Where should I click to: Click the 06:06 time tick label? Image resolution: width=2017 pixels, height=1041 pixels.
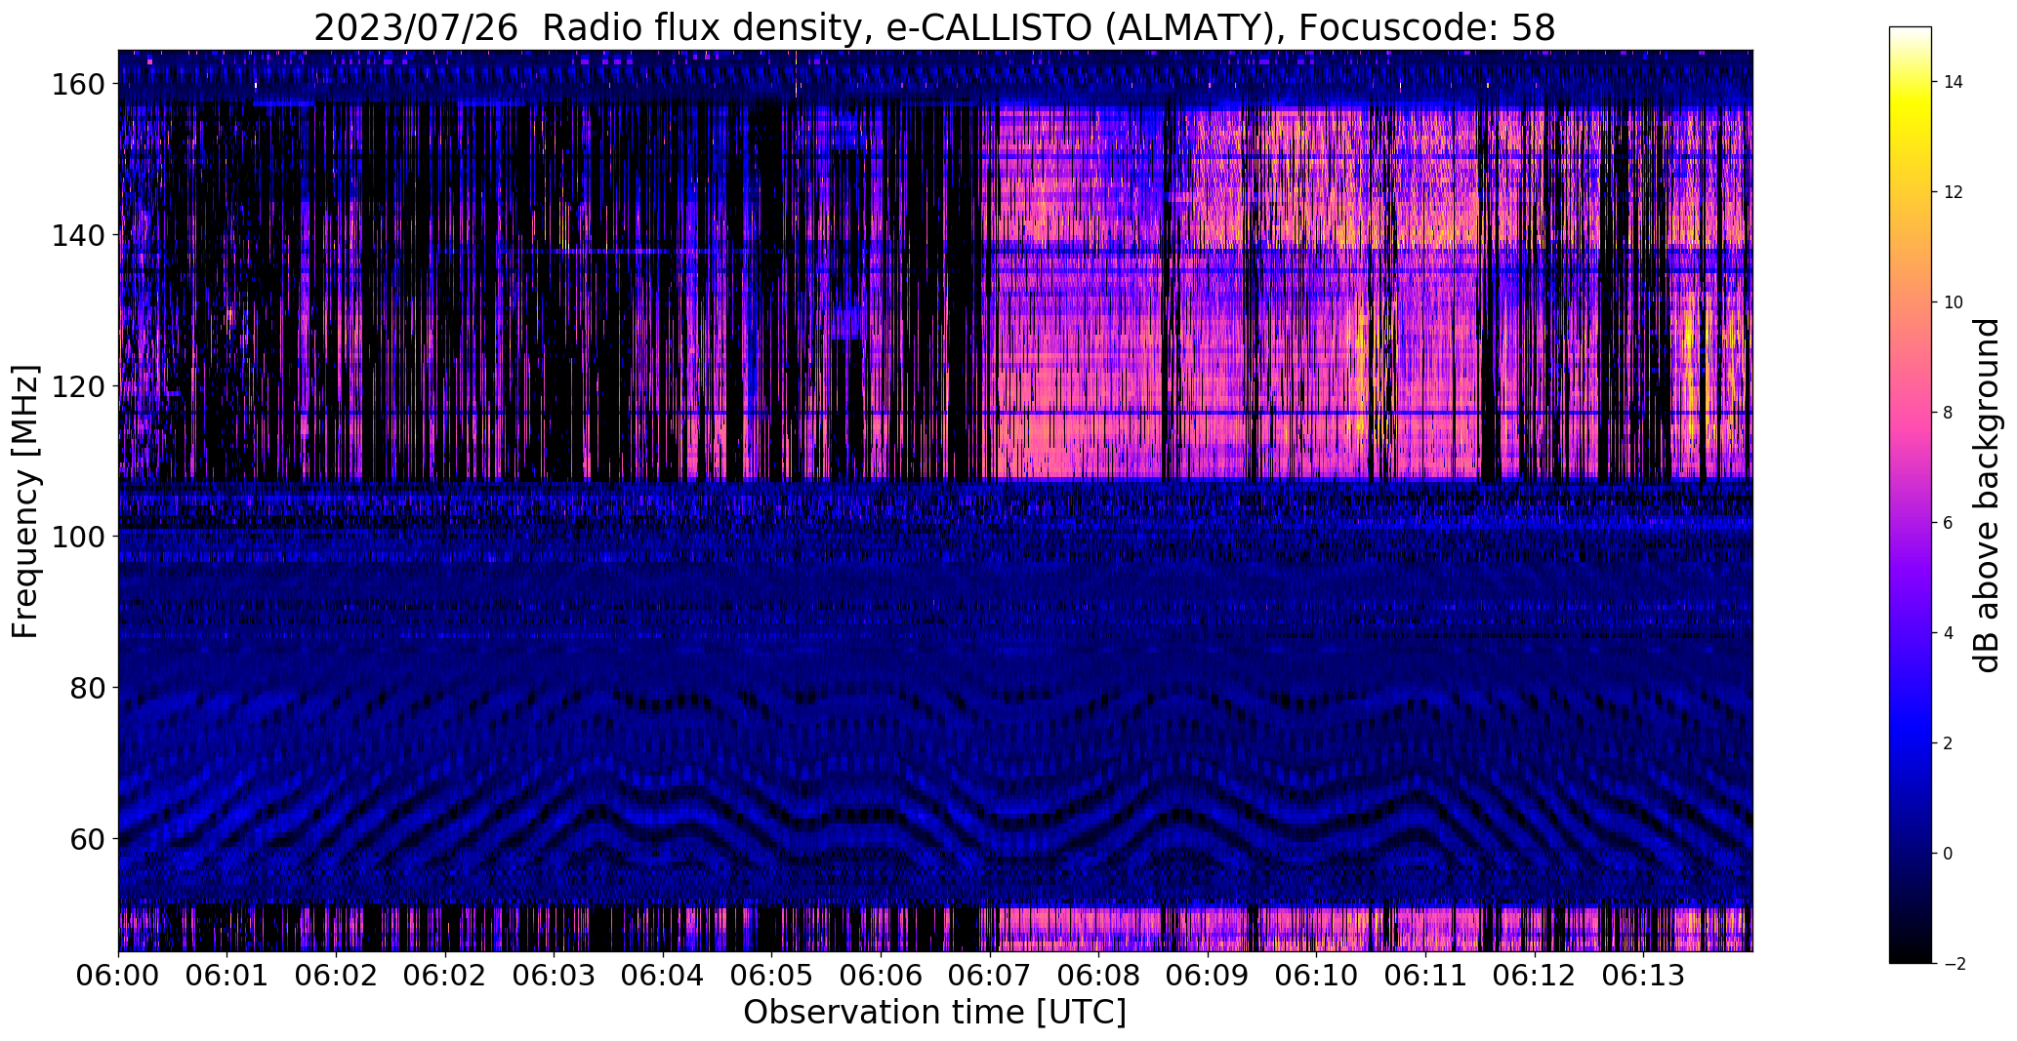881,976
